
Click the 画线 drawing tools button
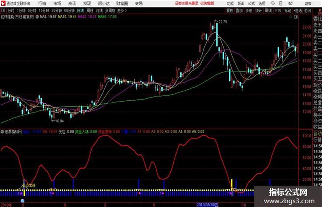click(268, 11)
